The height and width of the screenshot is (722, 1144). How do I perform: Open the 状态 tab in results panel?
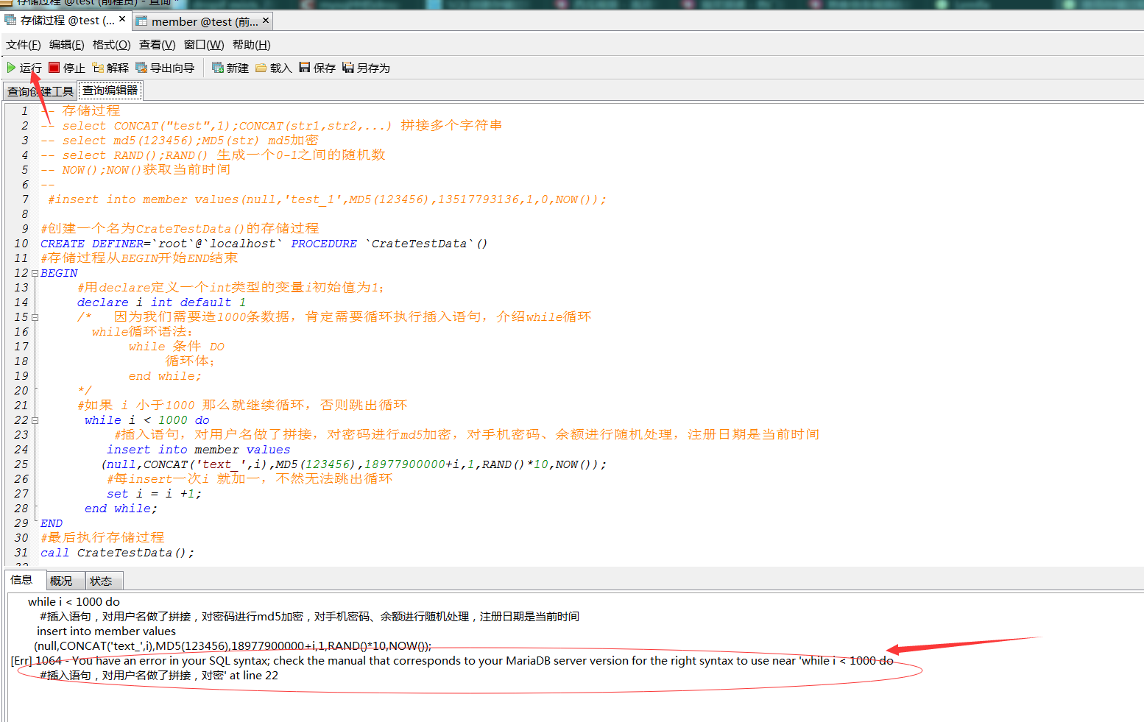[x=101, y=581]
